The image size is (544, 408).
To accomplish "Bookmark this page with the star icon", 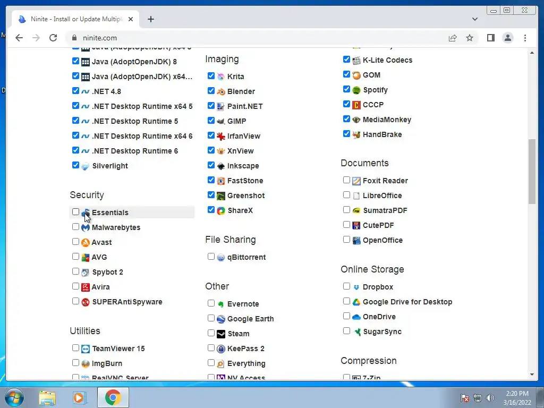I will (x=470, y=38).
